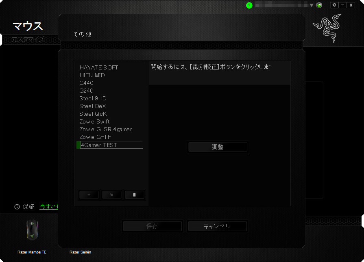Image resolution: width=364 pixels, height=262 pixels.
Task: Click the 4Gamer TEST name input field
Action: (x=111, y=145)
